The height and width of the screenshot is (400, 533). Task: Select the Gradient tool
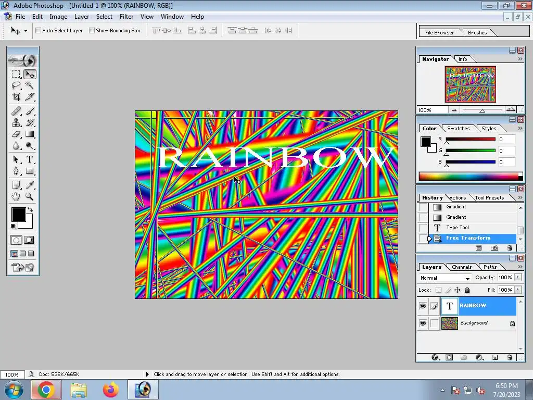coord(30,134)
